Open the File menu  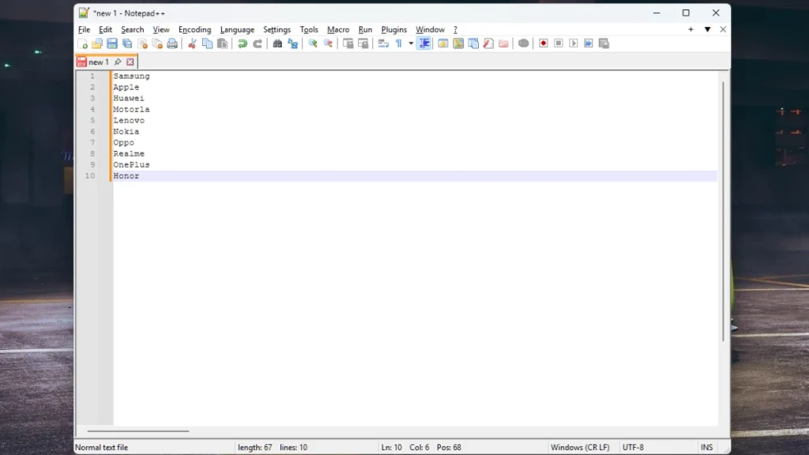click(x=84, y=29)
